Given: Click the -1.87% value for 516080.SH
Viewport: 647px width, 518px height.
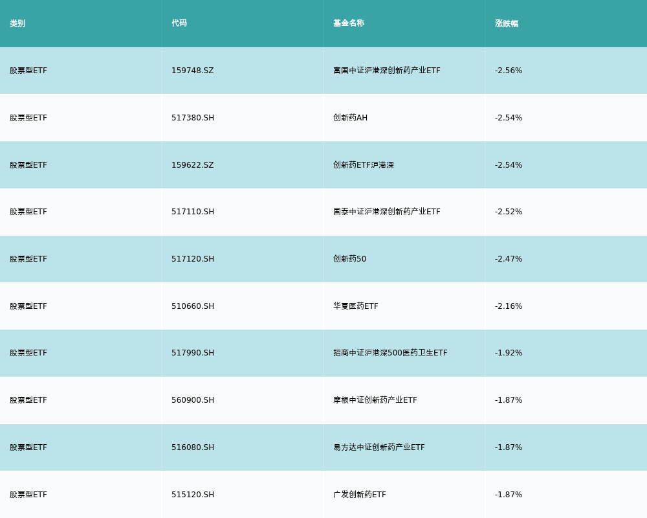Looking at the screenshot, I should click(x=509, y=447).
